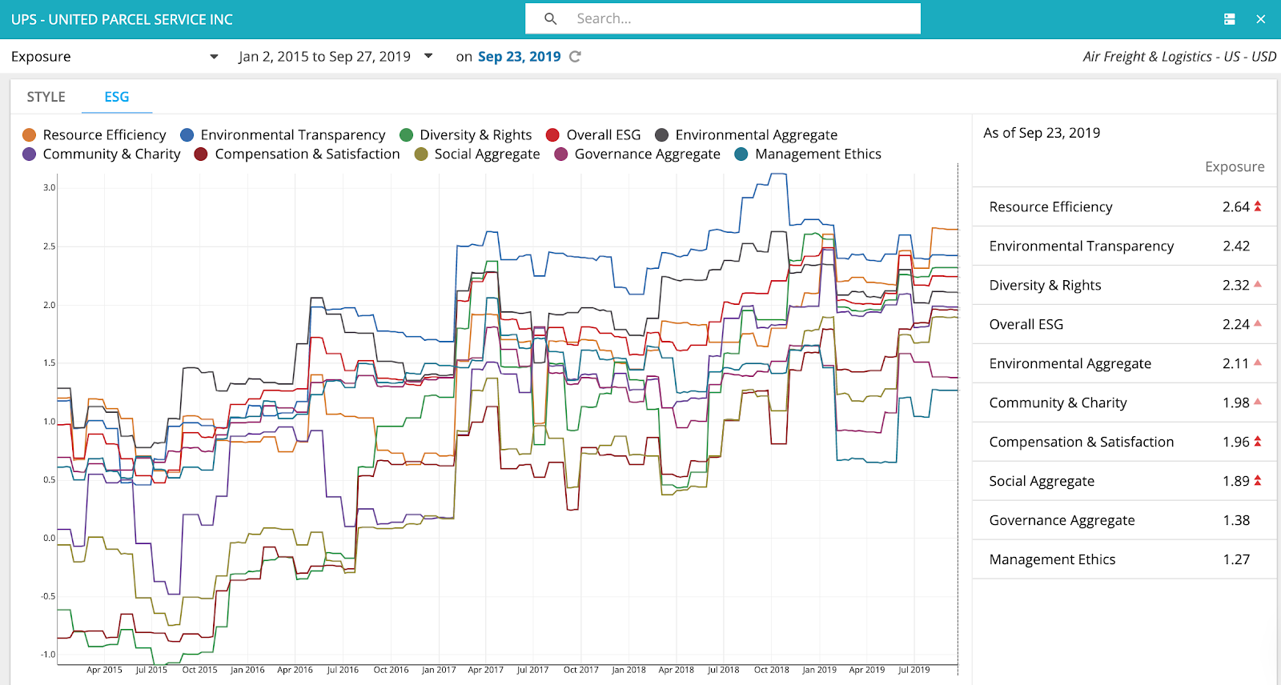Toggle the Overall ESG legend dot

tap(552, 134)
